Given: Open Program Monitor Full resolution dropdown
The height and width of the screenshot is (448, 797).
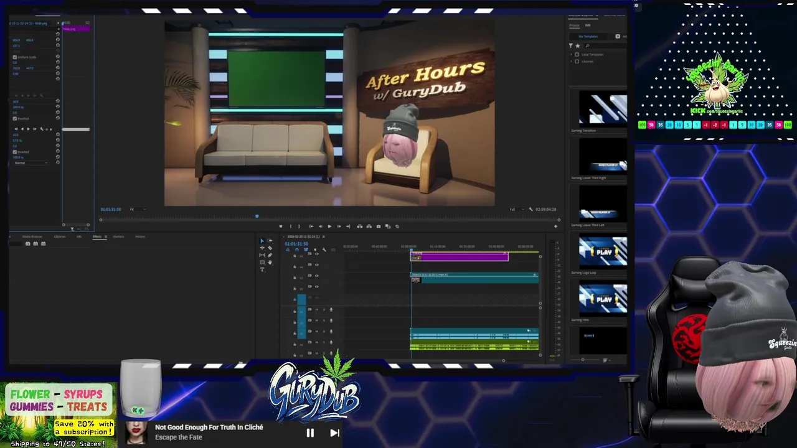Looking at the screenshot, I should pyautogui.click(x=517, y=209).
